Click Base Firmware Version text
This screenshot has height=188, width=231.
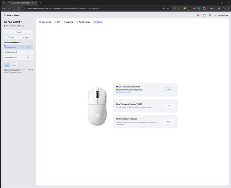[129, 104]
